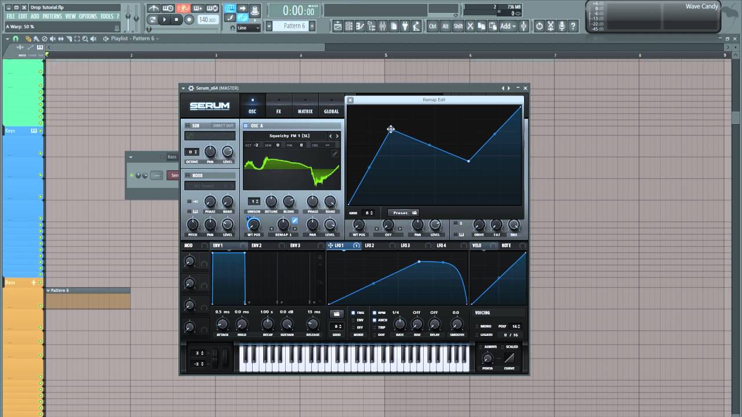Enable the LEGATO checkbox

point(477,335)
